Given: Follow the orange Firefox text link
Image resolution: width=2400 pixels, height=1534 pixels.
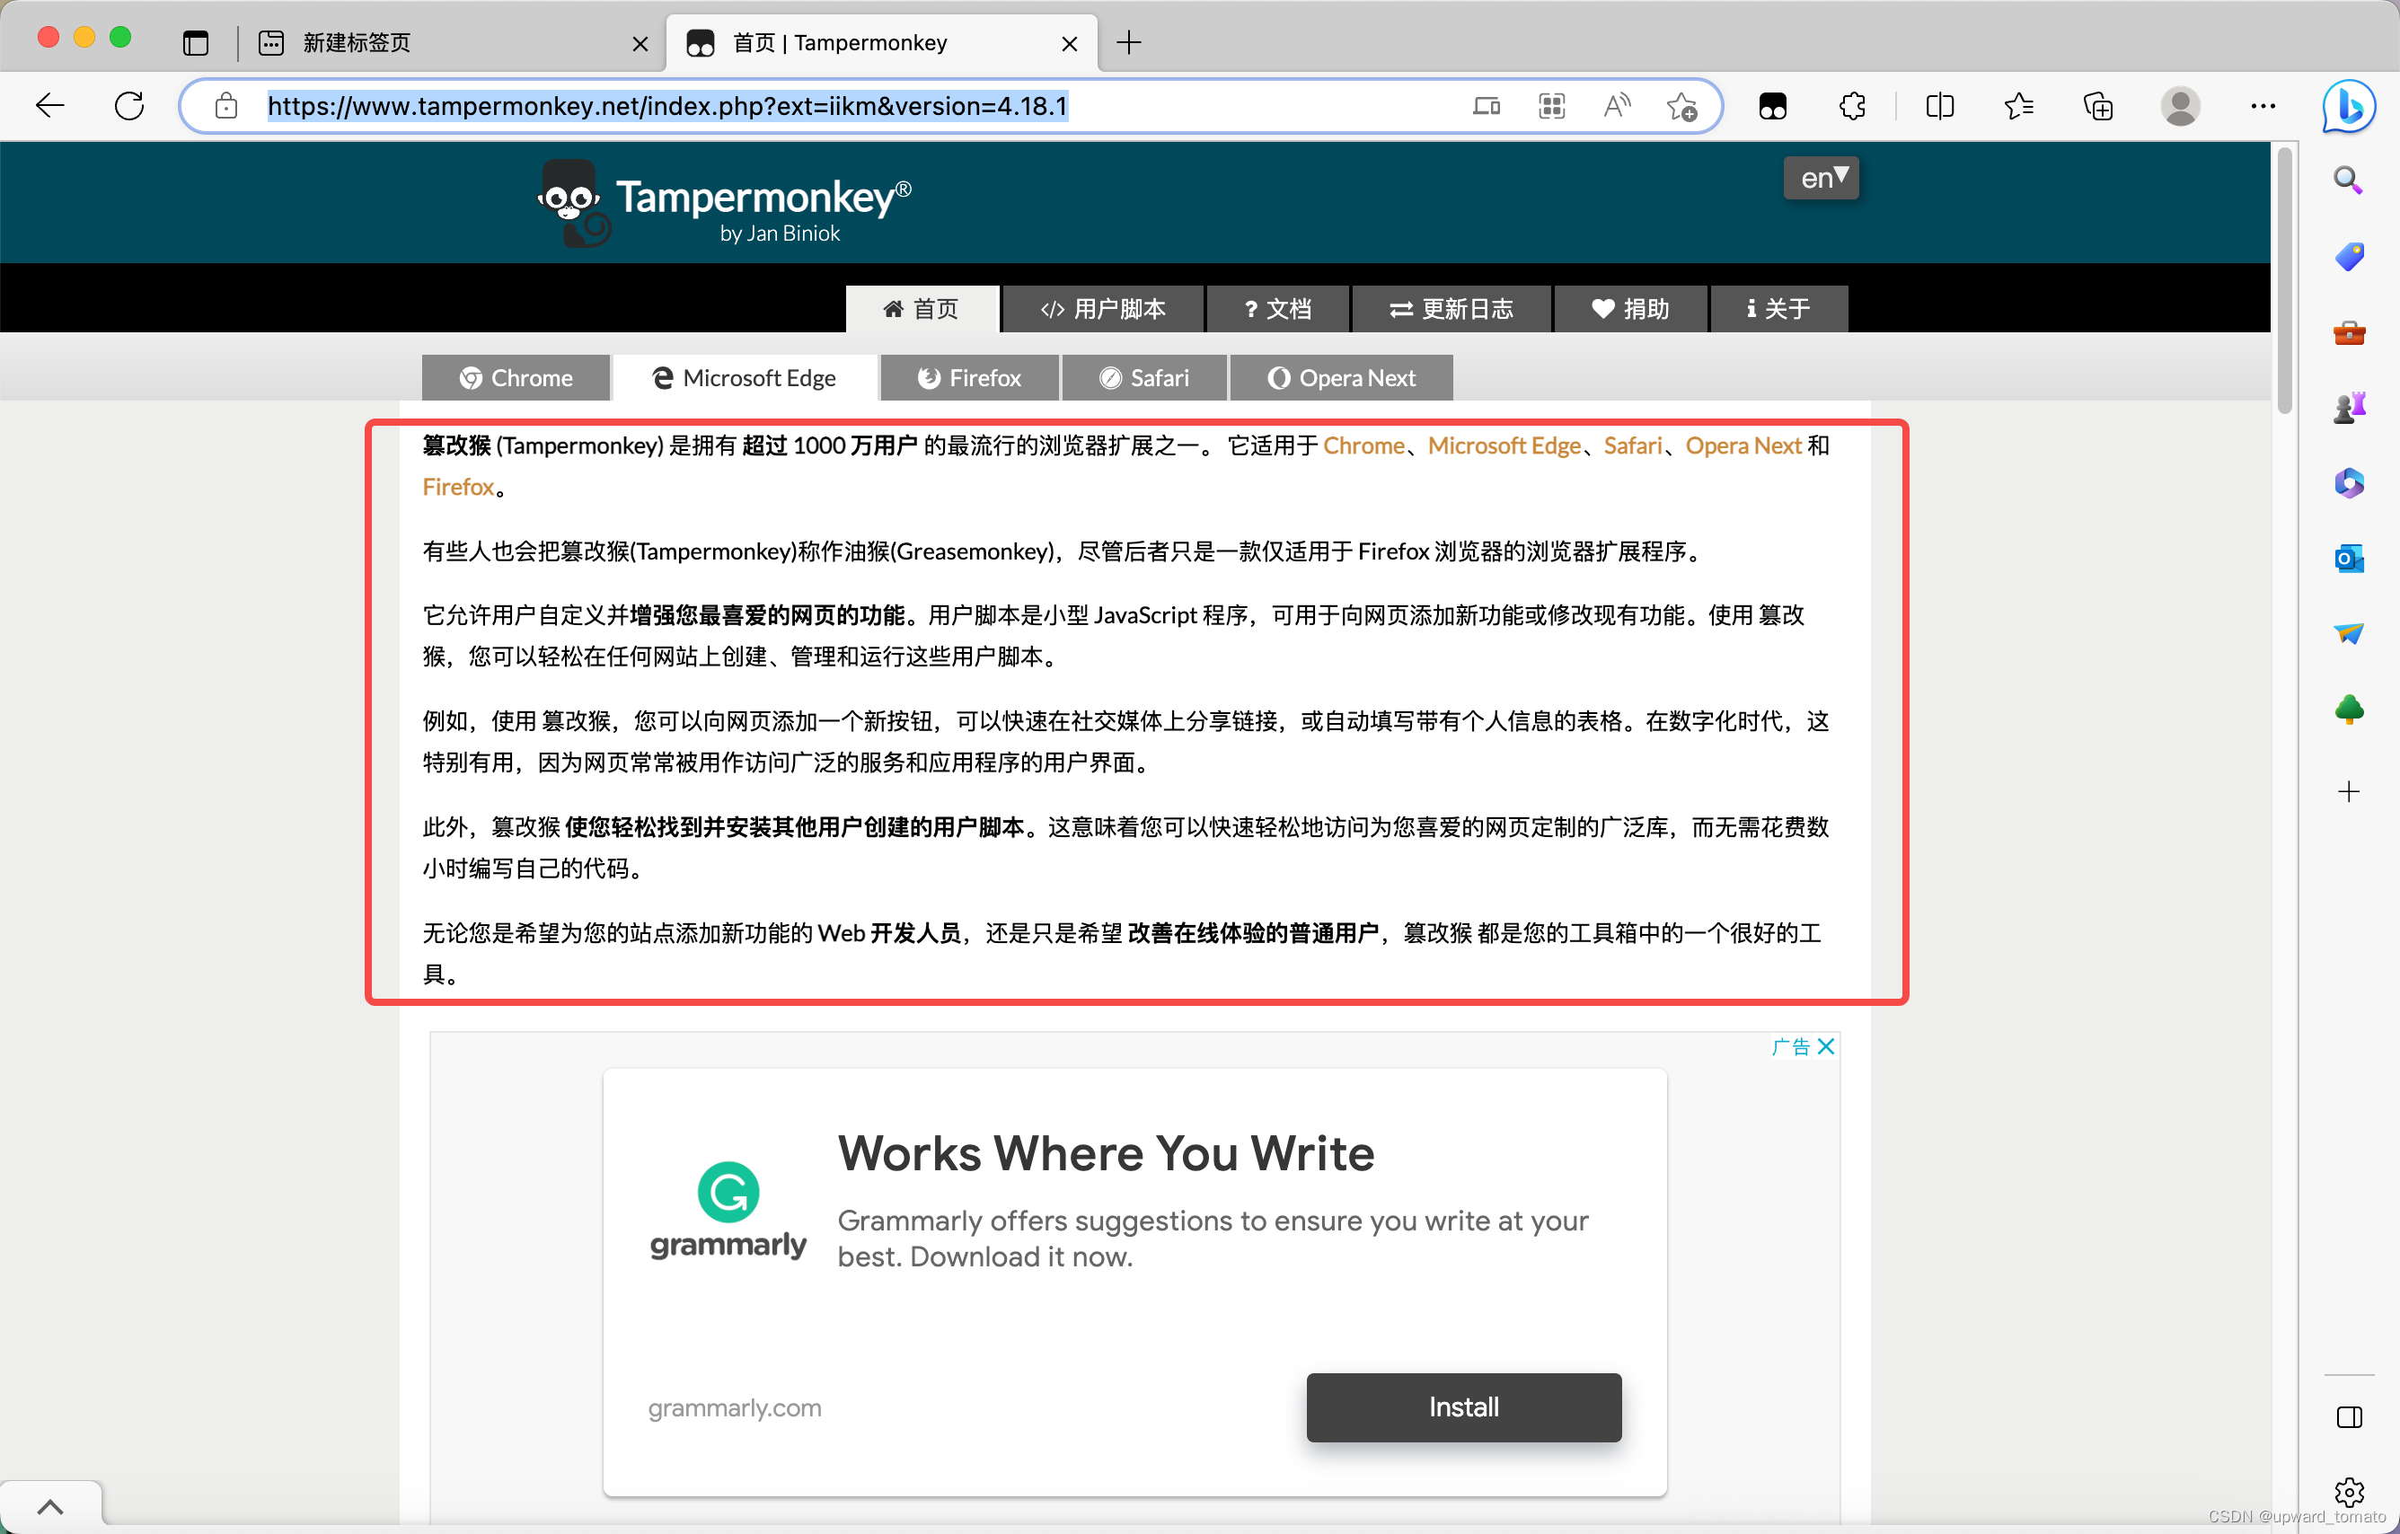Looking at the screenshot, I should coord(458,487).
